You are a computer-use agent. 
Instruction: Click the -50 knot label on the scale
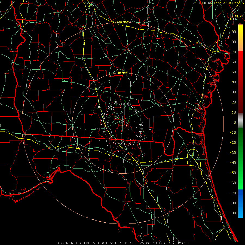233,173
